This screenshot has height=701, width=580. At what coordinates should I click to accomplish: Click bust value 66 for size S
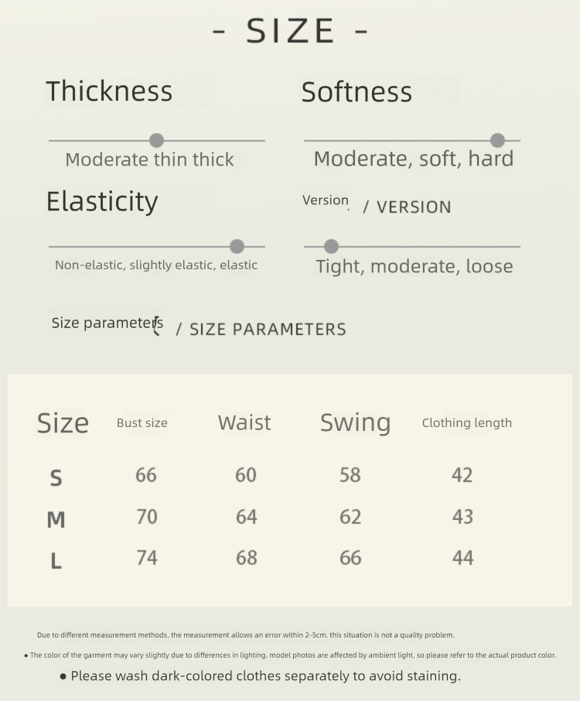[145, 475]
